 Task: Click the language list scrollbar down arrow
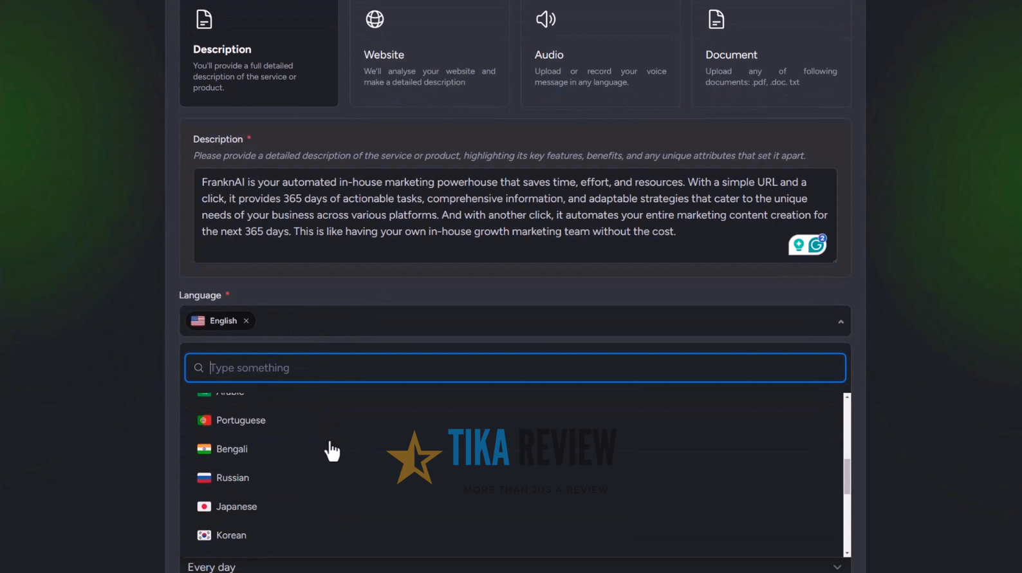[847, 553]
